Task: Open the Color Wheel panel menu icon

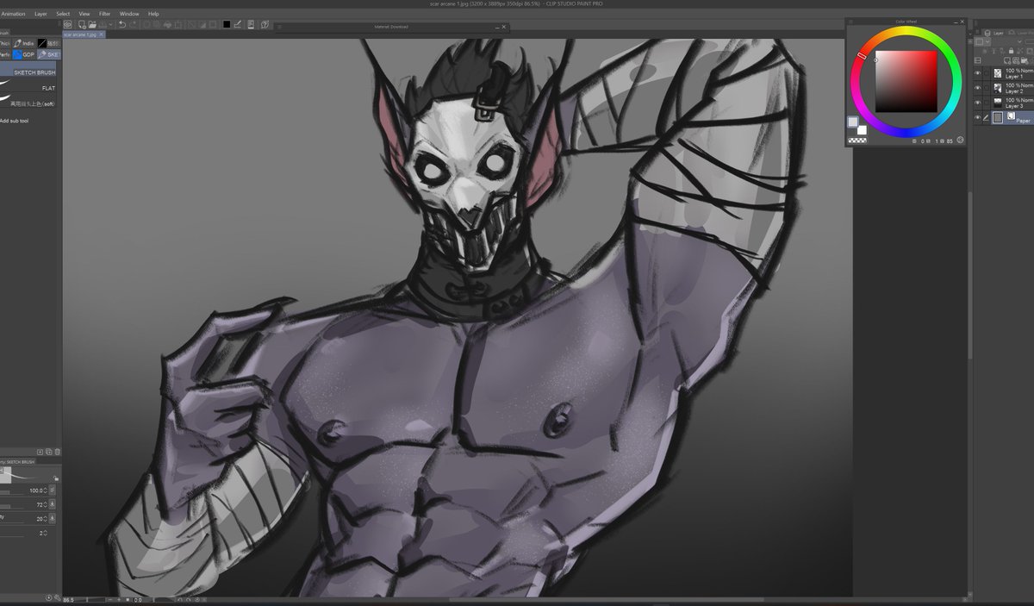Action: (850, 22)
